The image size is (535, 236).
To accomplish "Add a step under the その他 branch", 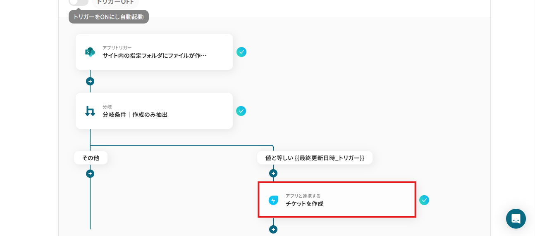I will pos(90,174).
